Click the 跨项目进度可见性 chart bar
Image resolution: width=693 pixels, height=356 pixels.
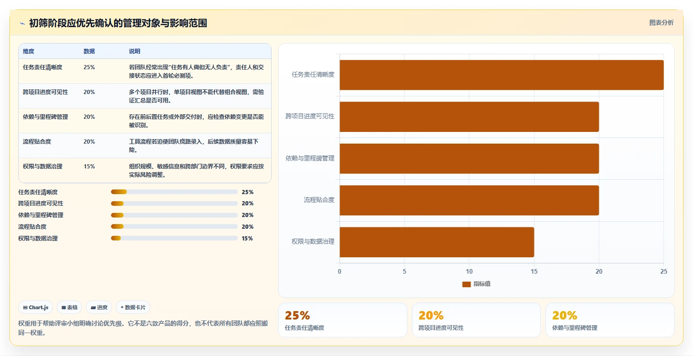pos(469,116)
